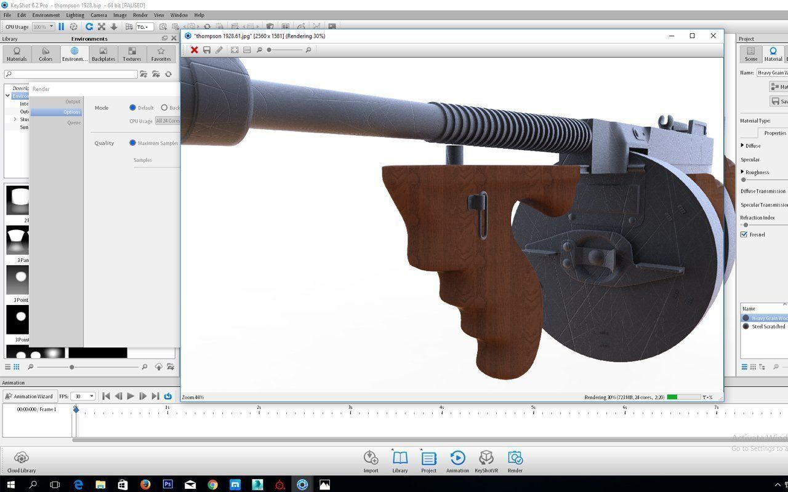The width and height of the screenshot is (788, 492).
Task: Close the Library panel
Action: [x=174, y=38]
